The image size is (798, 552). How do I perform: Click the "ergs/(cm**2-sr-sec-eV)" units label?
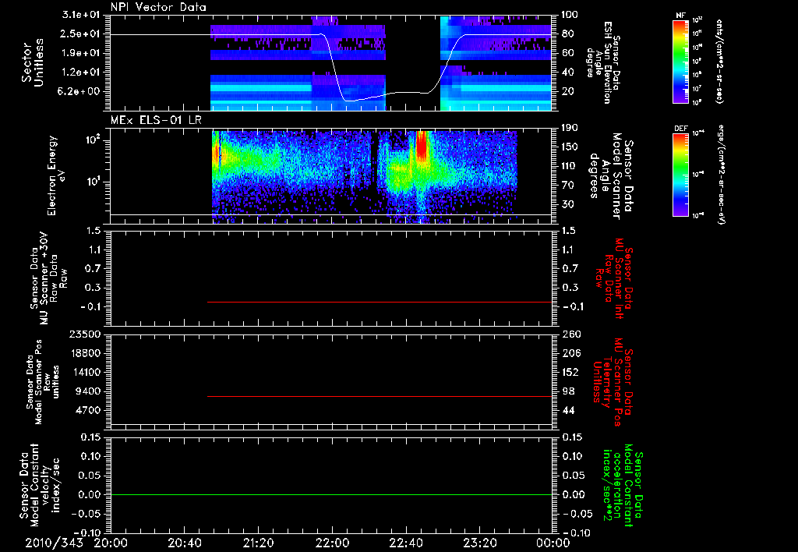pyautogui.click(x=721, y=175)
